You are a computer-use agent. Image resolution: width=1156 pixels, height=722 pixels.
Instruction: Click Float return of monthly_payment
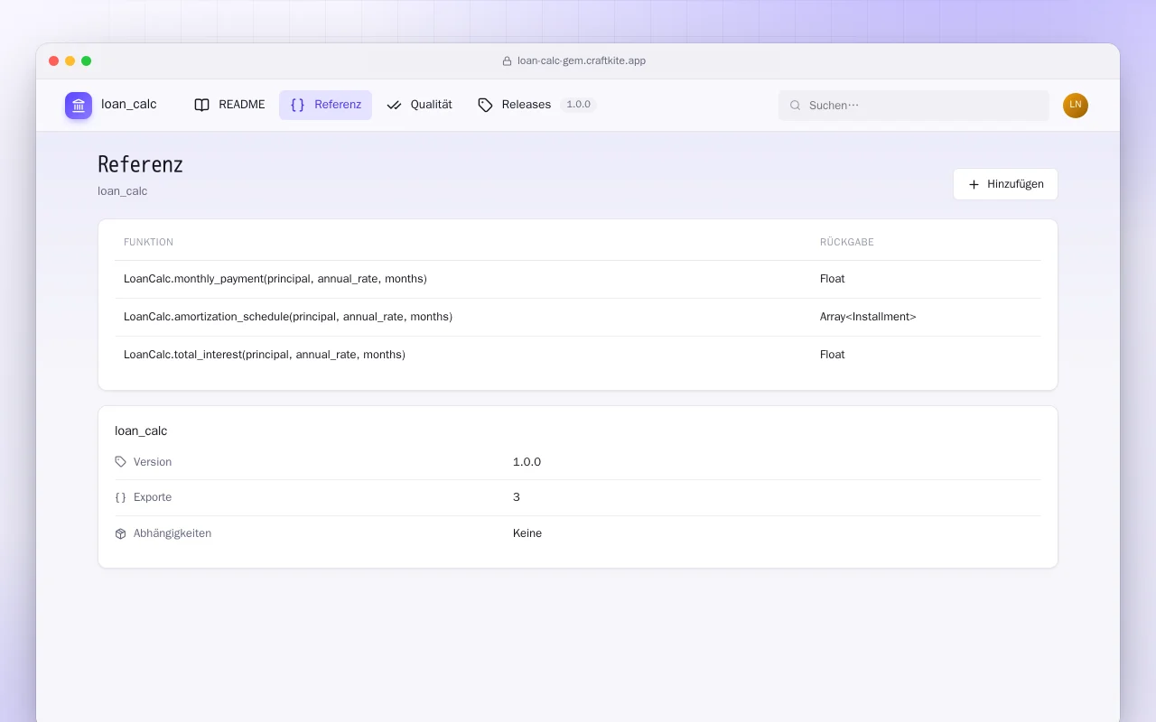click(x=833, y=279)
